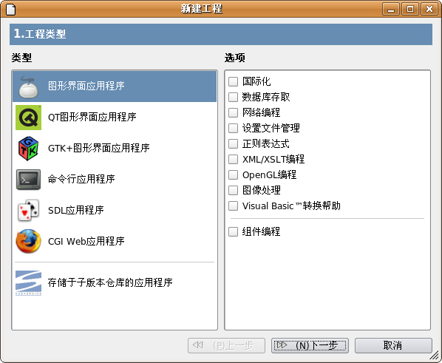Tick the 正则表达式 checkbox
442x363 pixels.
(x=233, y=143)
